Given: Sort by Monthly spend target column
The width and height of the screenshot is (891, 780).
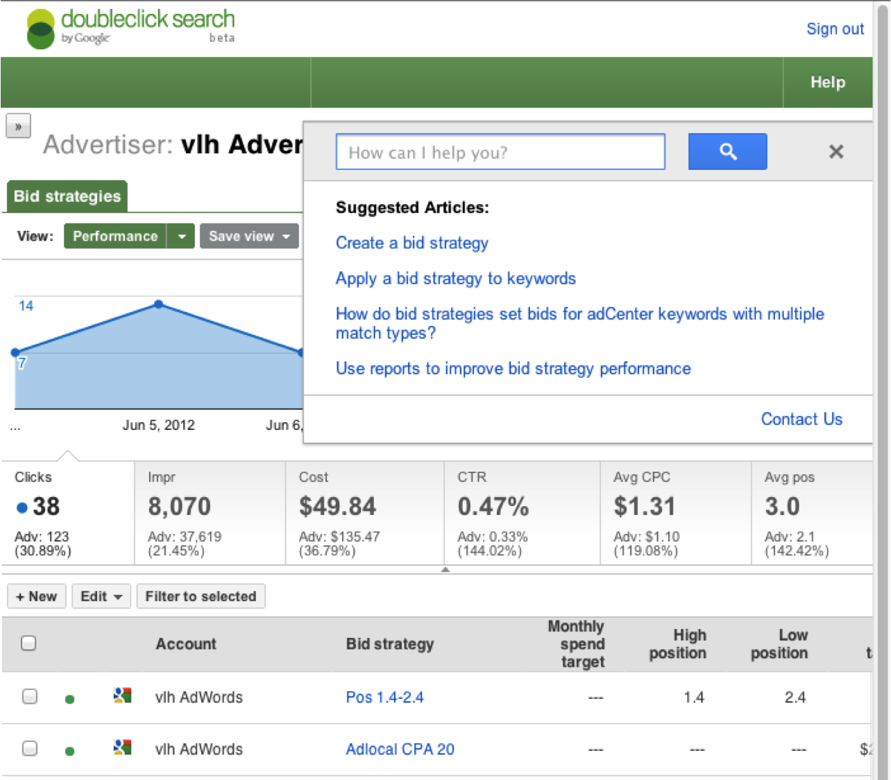Looking at the screenshot, I should point(576,644).
